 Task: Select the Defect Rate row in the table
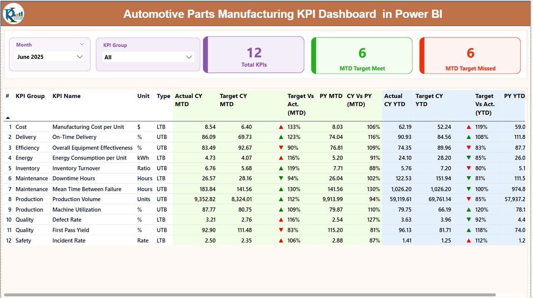[125, 219]
